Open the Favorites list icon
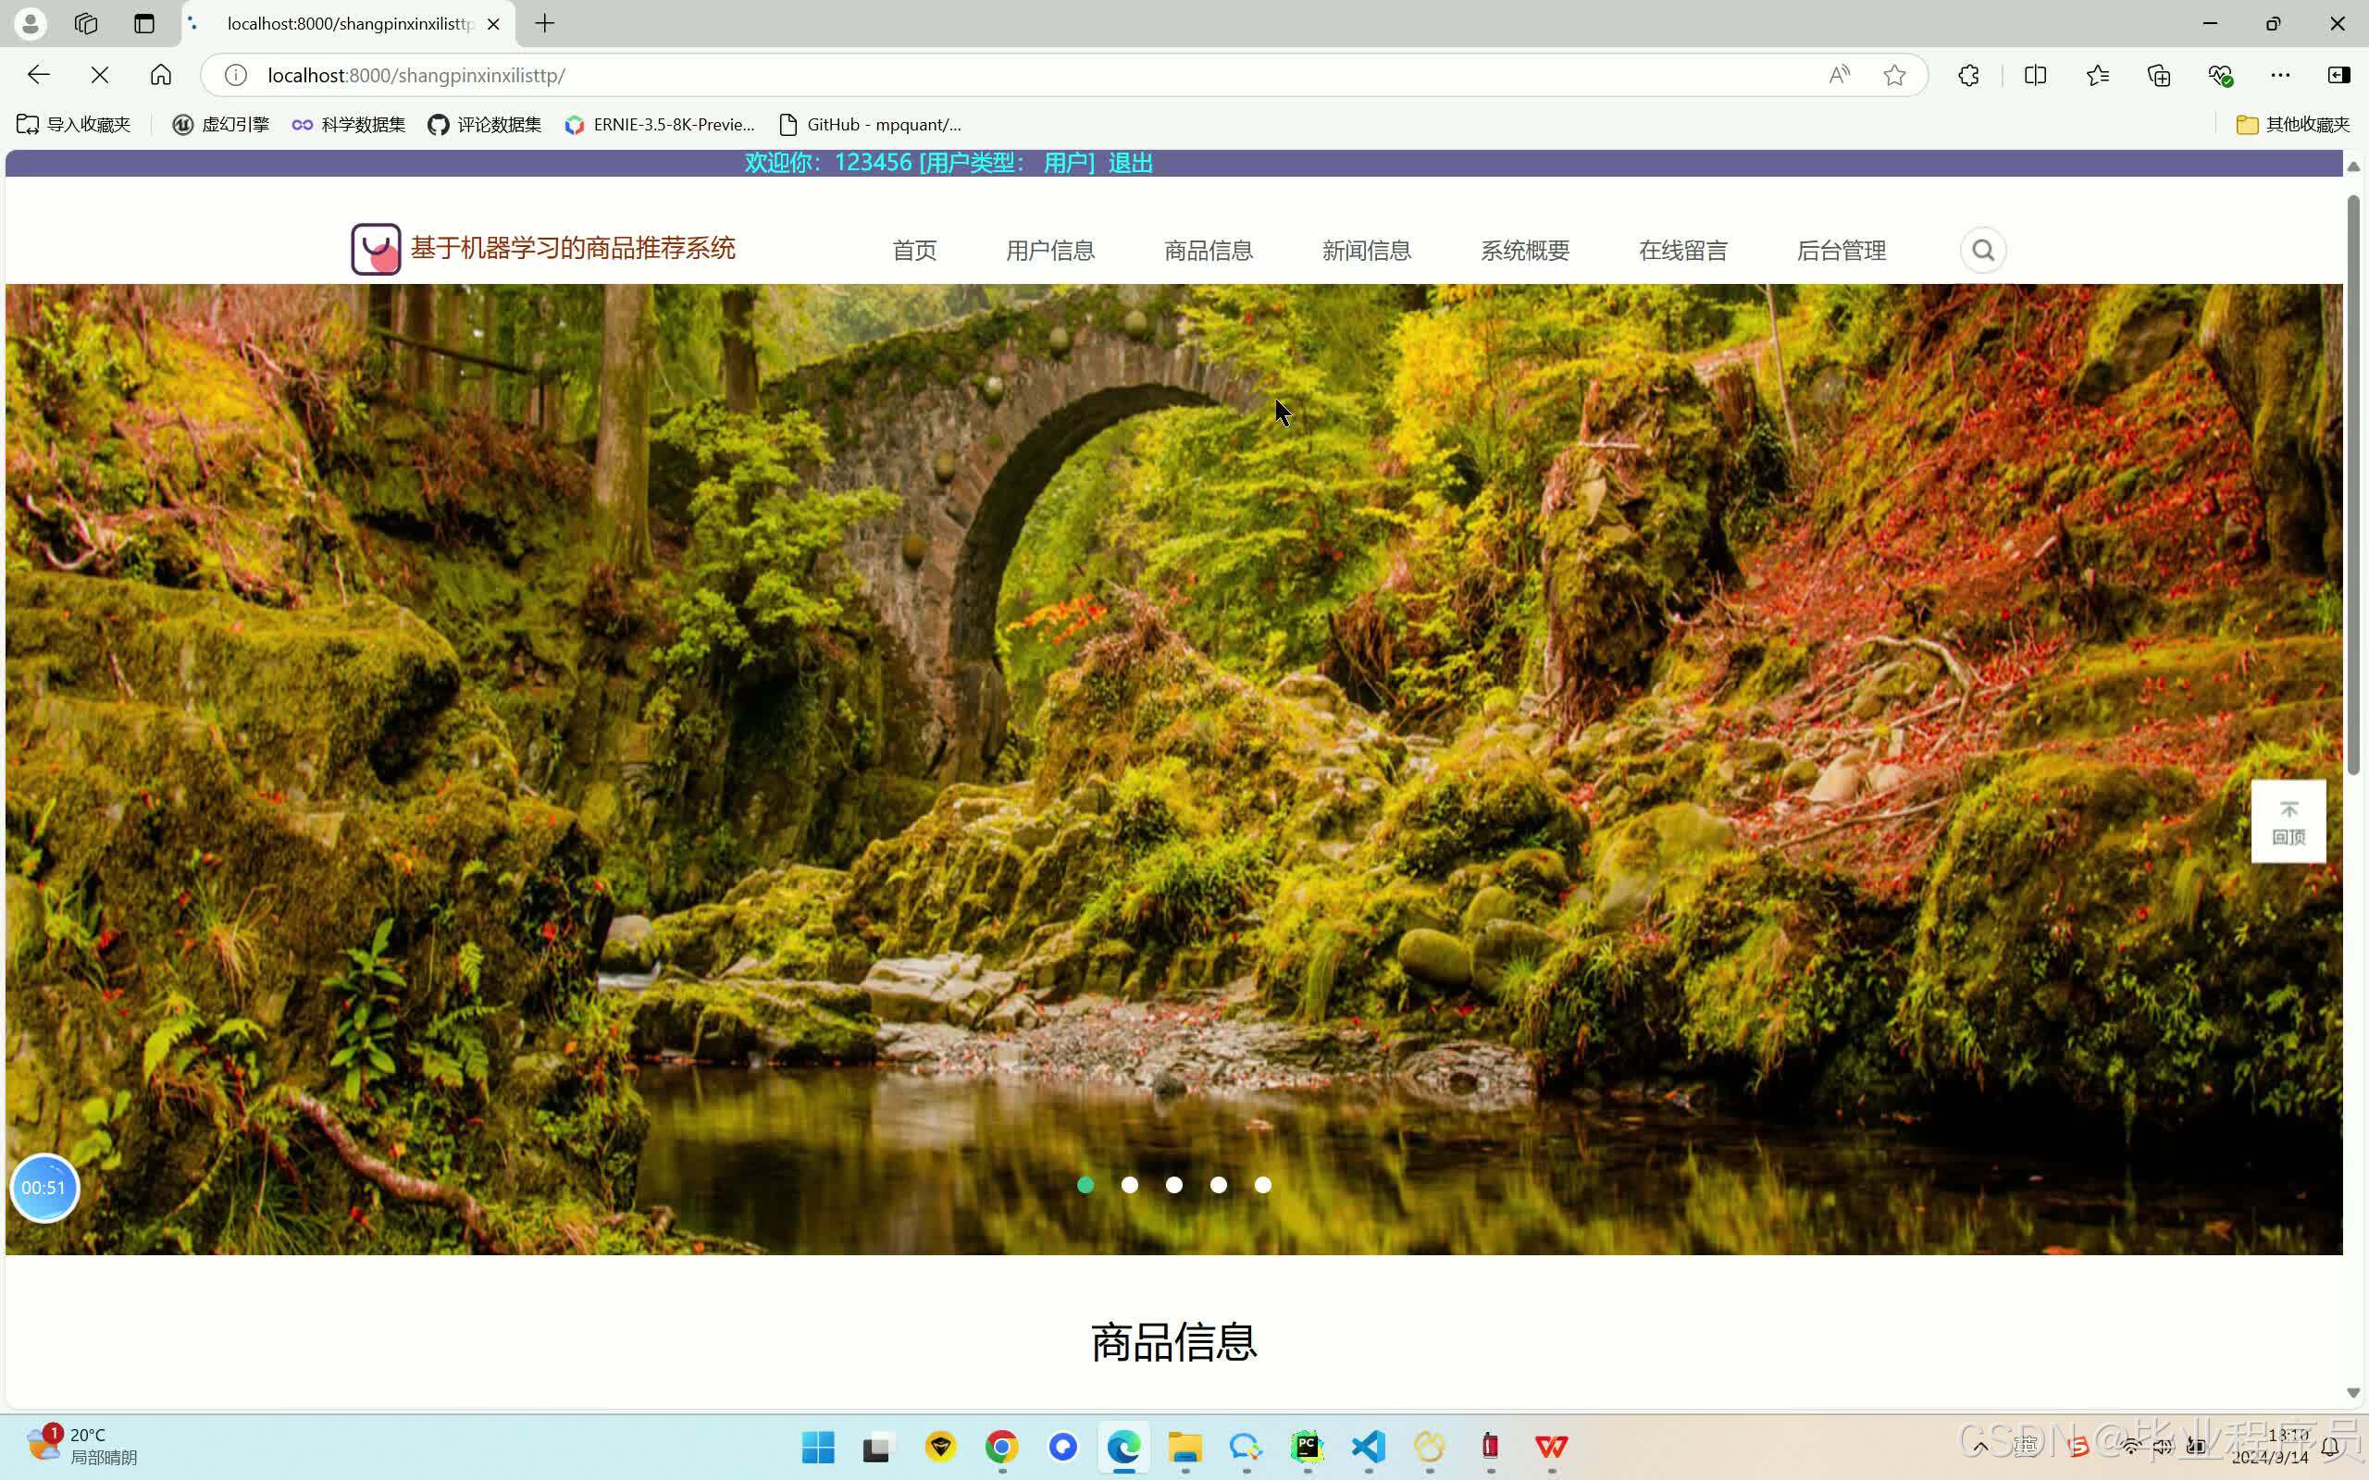 click(2097, 75)
